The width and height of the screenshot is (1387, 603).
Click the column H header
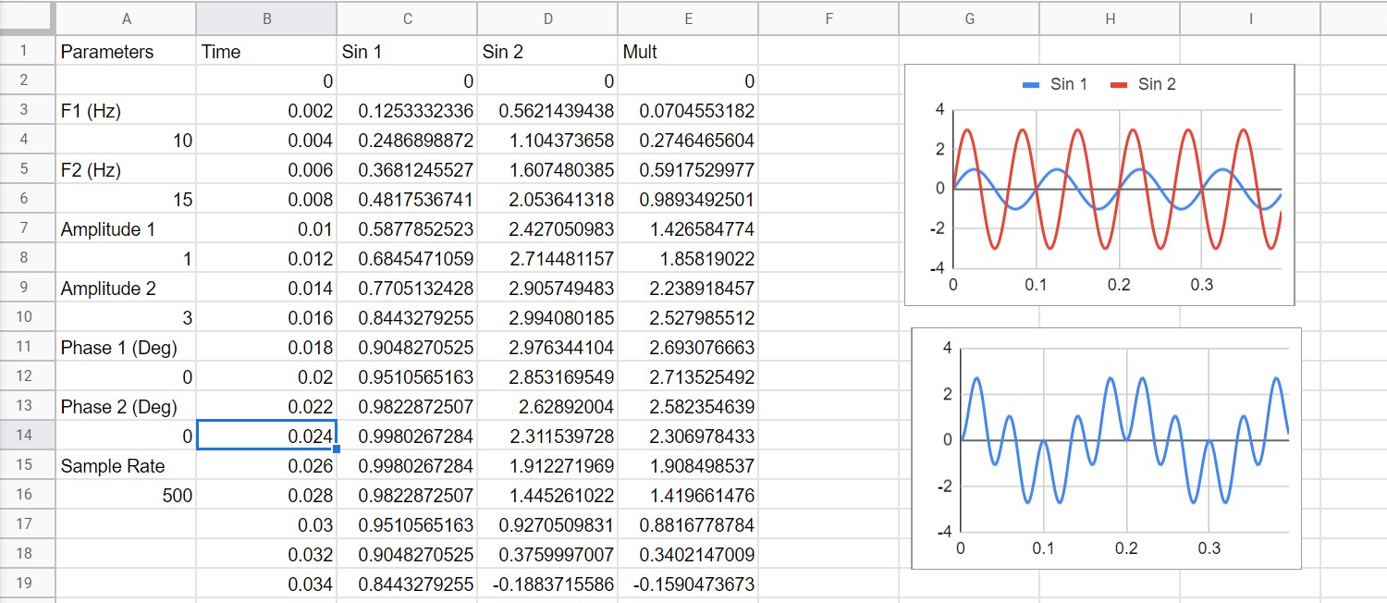(1110, 18)
